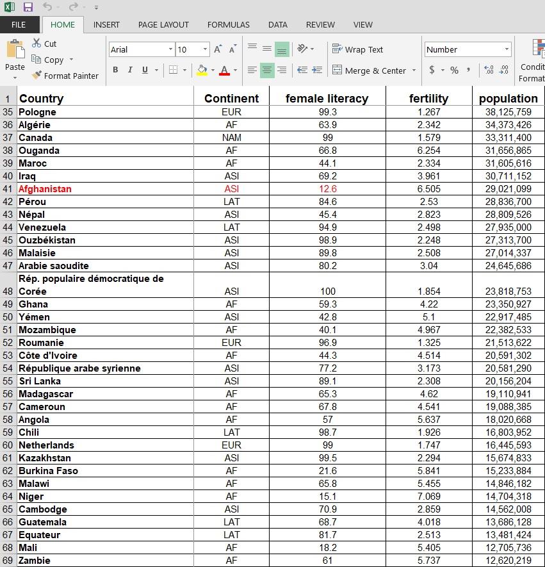Apply bold formatting with the Bold icon
The height and width of the screenshot is (567, 545).
click(115, 70)
